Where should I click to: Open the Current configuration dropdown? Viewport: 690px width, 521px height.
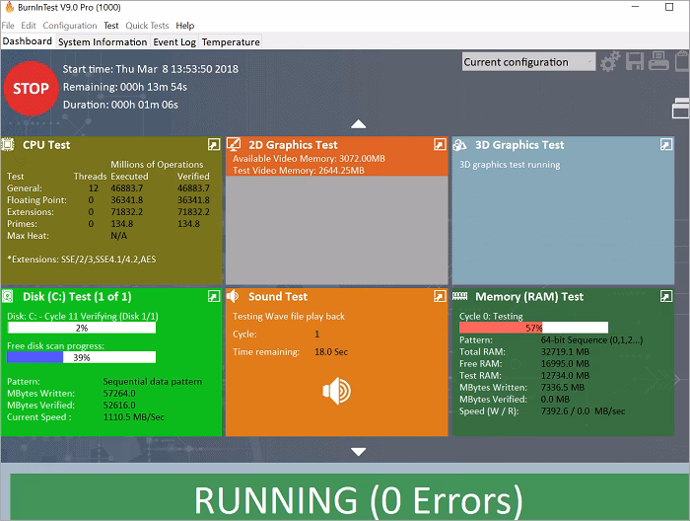click(528, 62)
